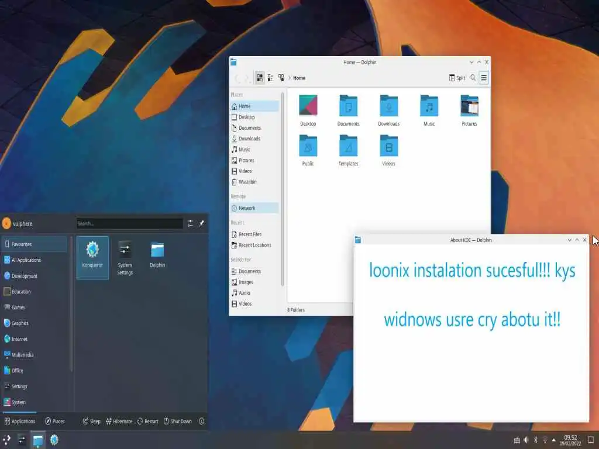599x449 pixels.
Task: Open Office category in launcher
Action: point(35,371)
